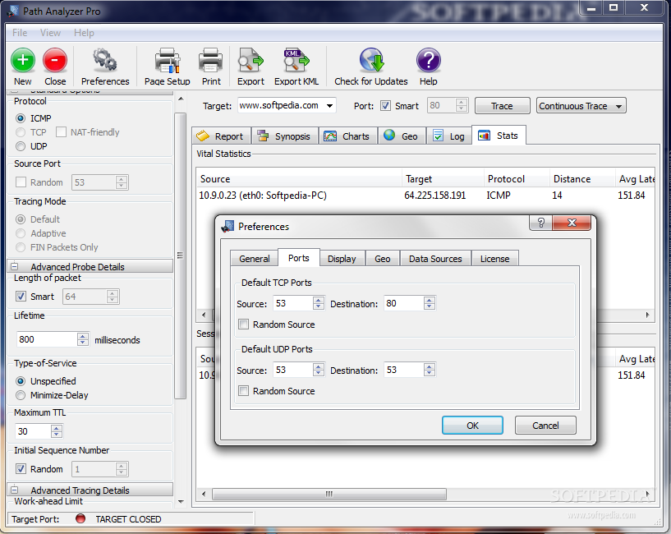This screenshot has height=534, width=671.
Task: Open Page Setup printer icon
Action: click(167, 60)
